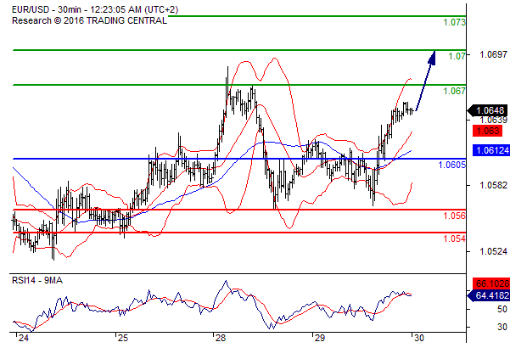Click the red 1.063 price tag
The image size is (510, 359).
coord(487,131)
